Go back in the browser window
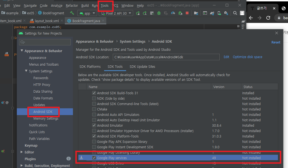The image size is (288, 168). pyautogui.click(x=251, y=18)
